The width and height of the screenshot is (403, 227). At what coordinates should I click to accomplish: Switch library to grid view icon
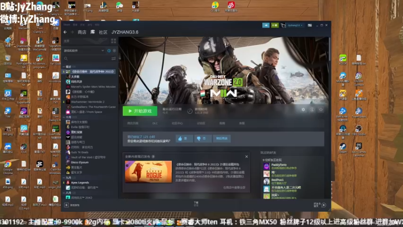pos(113,41)
